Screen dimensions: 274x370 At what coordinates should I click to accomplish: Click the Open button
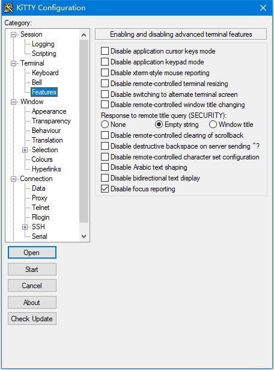click(x=32, y=253)
